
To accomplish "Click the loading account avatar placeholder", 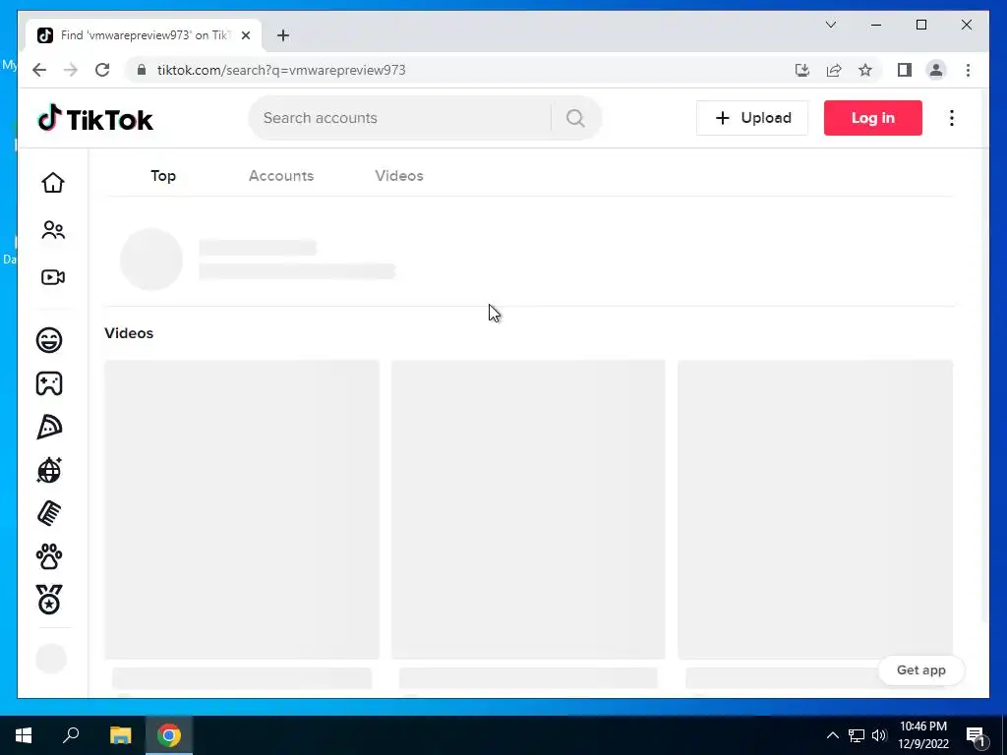I will click(x=151, y=260).
